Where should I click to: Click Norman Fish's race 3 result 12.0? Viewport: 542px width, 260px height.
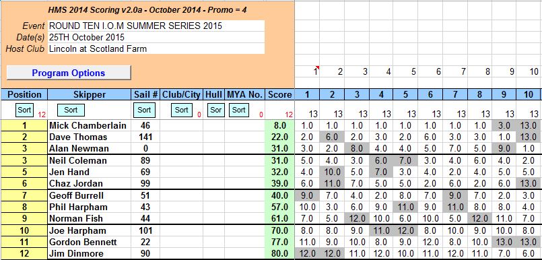(x=356, y=218)
